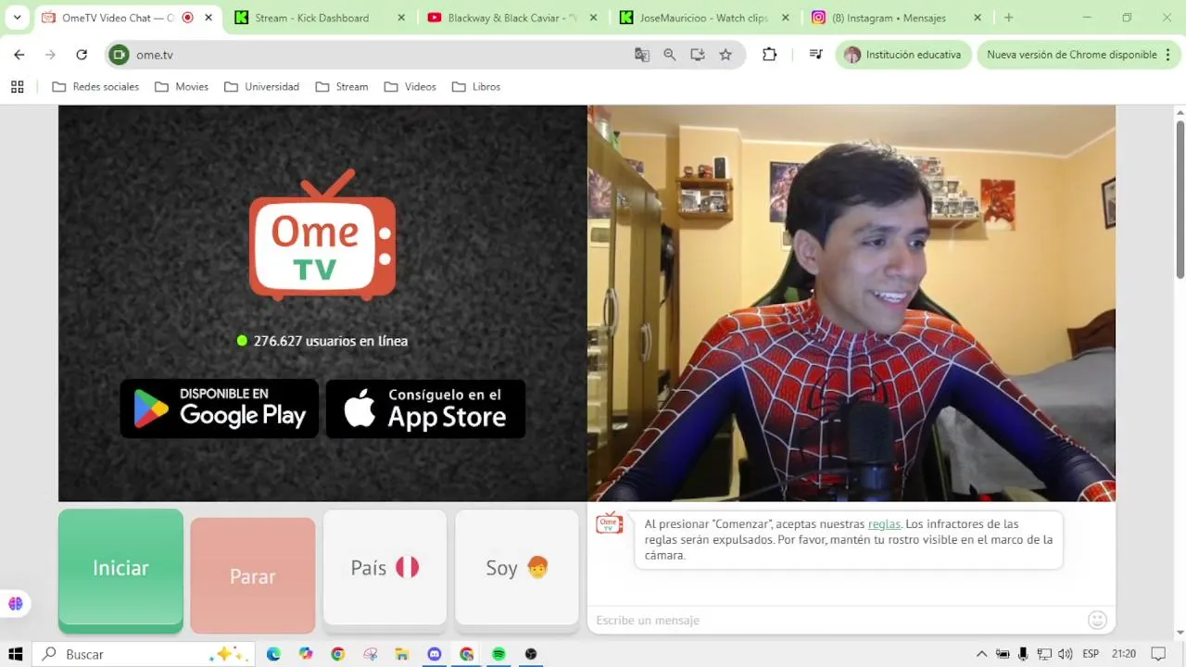Open the Libros bookmark folder
This screenshot has width=1186, height=667.
click(x=476, y=87)
